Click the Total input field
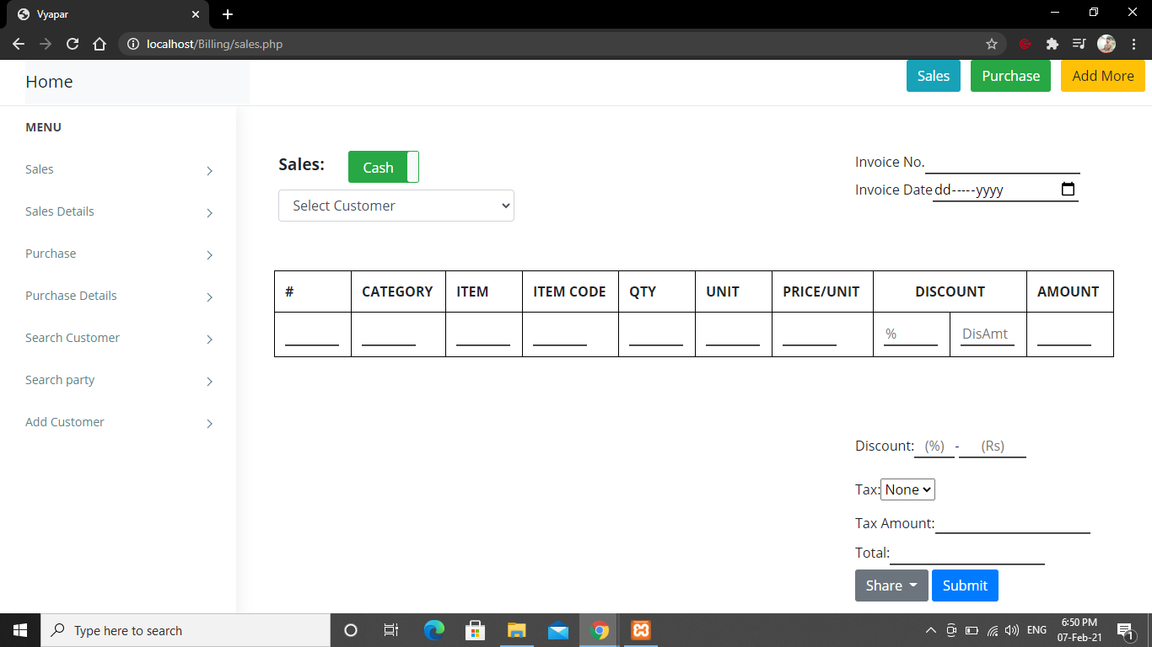Screen dimensions: 1152x647 tap(967, 553)
